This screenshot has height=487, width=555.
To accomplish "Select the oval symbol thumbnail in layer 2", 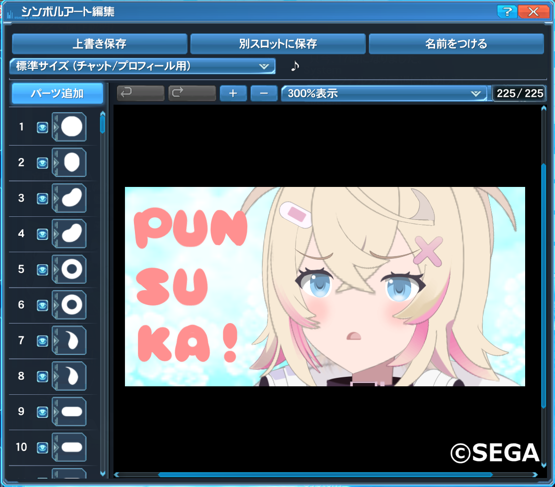I will click(72, 162).
